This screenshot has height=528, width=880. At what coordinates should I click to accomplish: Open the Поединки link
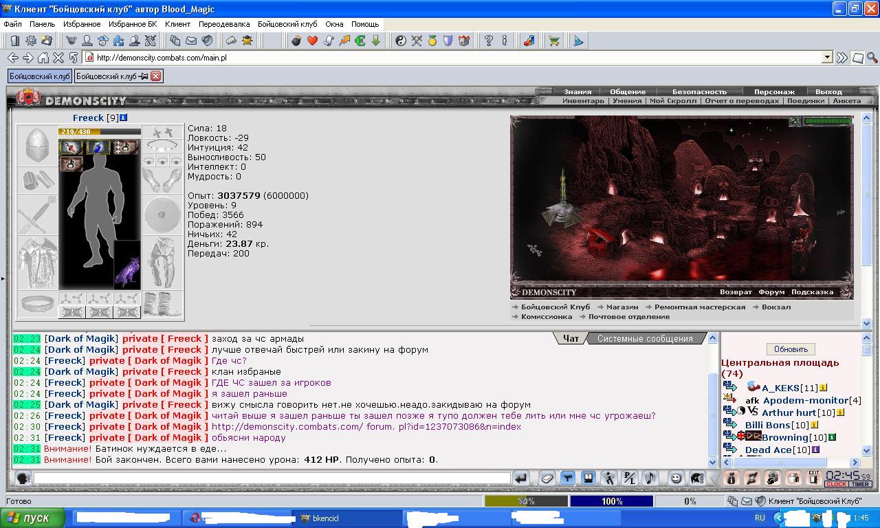click(806, 100)
